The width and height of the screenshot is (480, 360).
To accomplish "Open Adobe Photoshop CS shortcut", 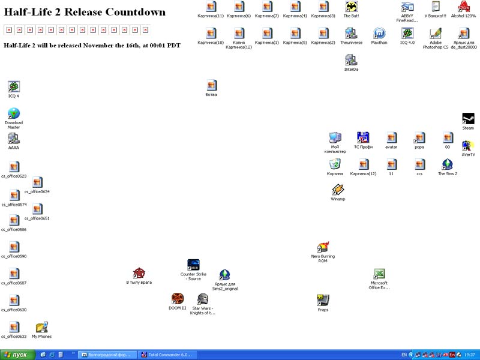I will pyautogui.click(x=436, y=34).
